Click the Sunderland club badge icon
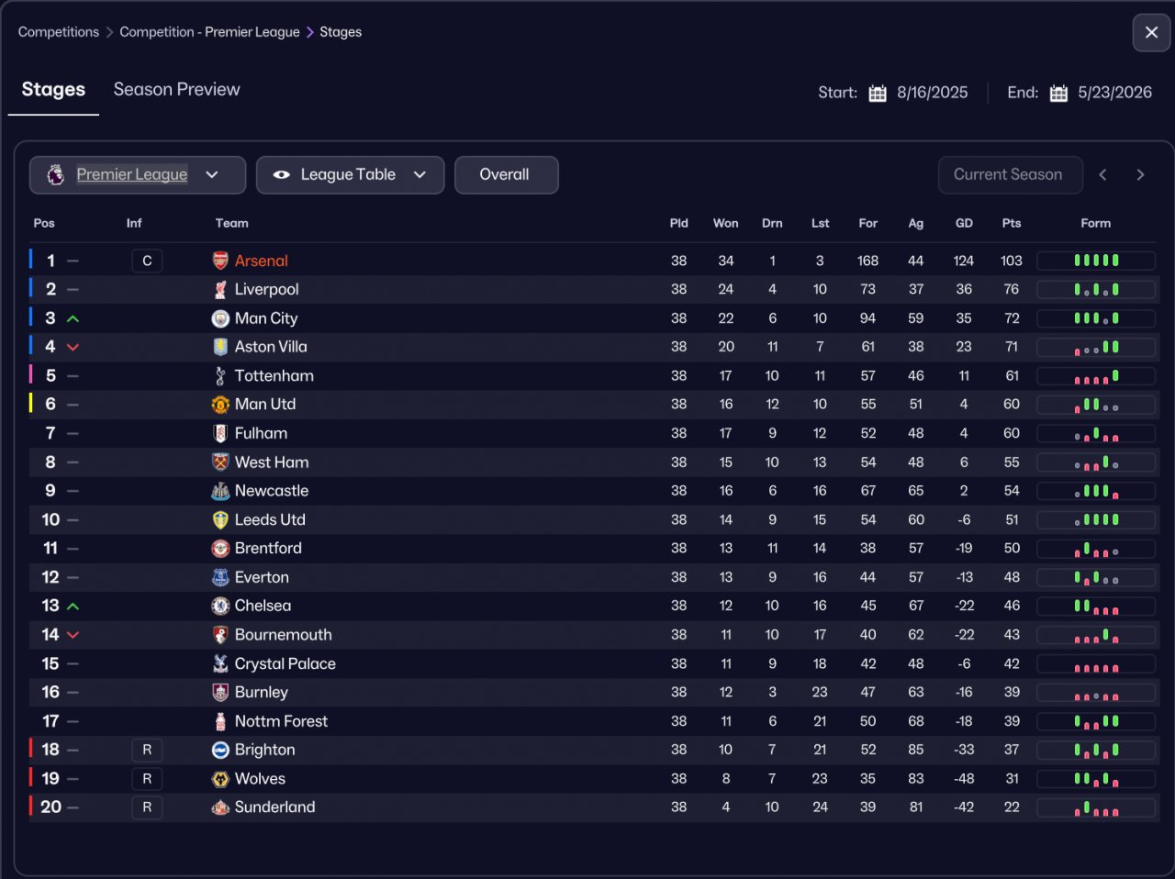 tap(220, 807)
